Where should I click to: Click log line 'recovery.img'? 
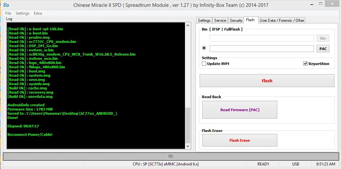pos(30,92)
